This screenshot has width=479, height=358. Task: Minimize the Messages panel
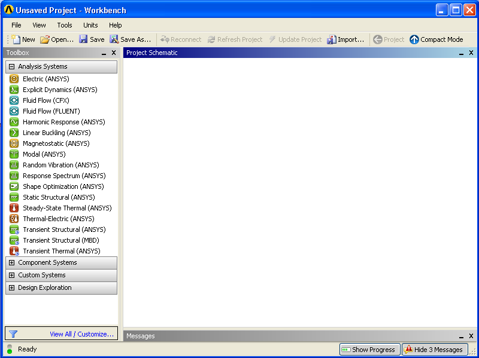coord(461,336)
